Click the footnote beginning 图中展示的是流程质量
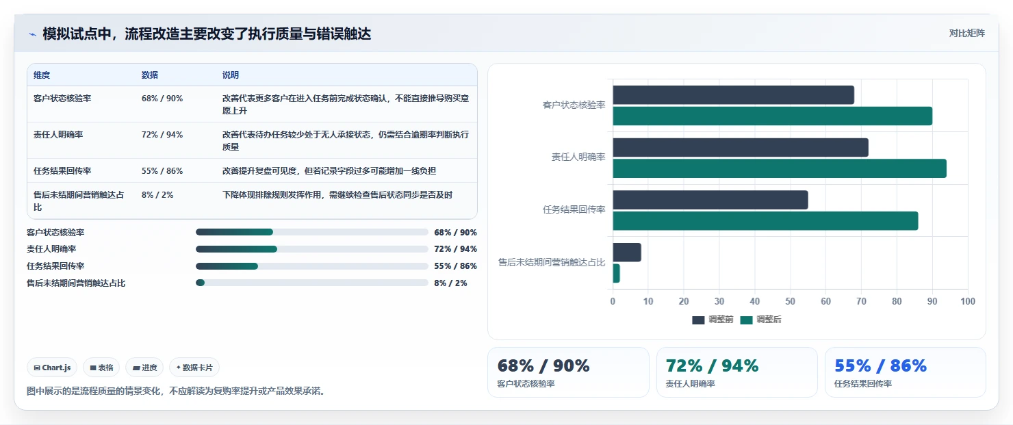Screen dimensions: 1013x425 (x=177, y=391)
